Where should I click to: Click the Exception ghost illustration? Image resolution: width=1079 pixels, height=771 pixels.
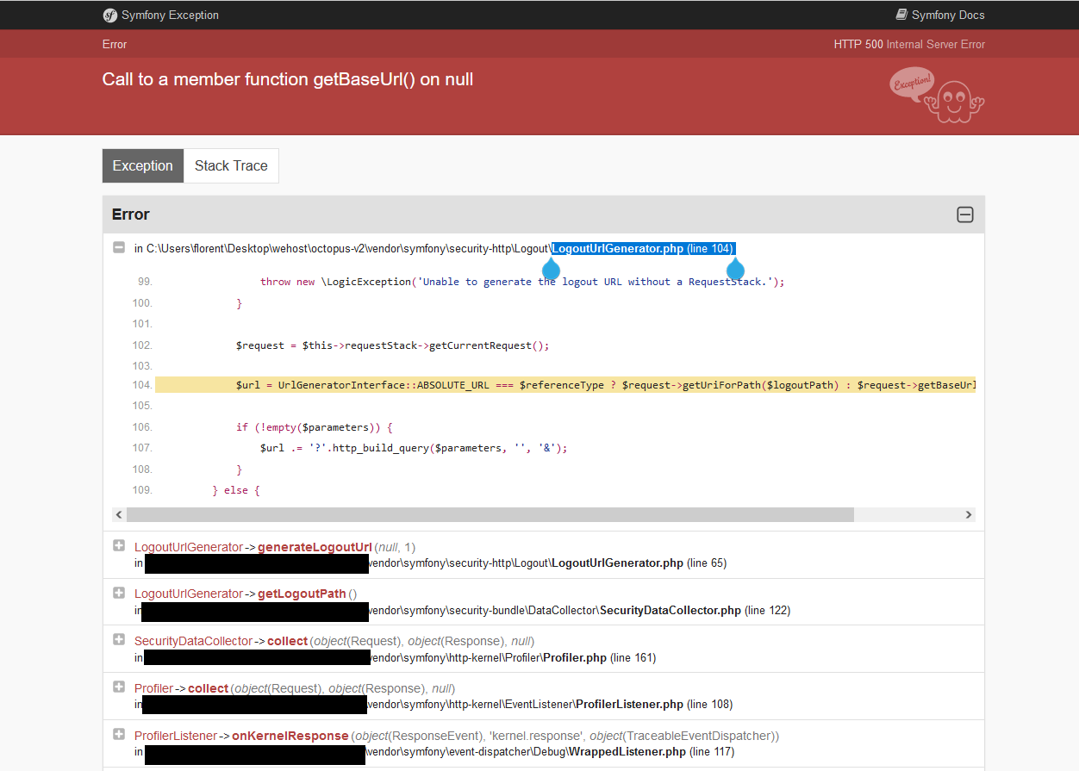pyautogui.click(x=937, y=95)
